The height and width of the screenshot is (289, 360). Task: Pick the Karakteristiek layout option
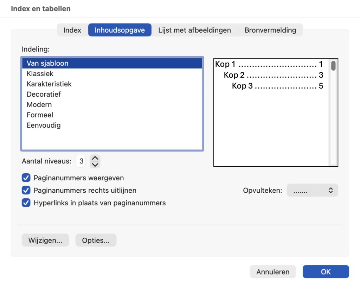click(49, 84)
